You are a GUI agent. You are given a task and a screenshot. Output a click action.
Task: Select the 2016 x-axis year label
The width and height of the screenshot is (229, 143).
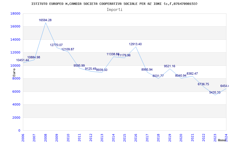click(x=136, y=138)
